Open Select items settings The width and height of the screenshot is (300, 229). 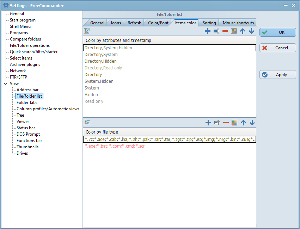(21, 58)
